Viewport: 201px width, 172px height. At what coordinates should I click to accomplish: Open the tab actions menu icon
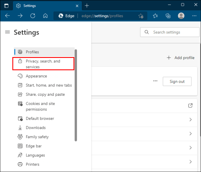(x=6, y=6)
